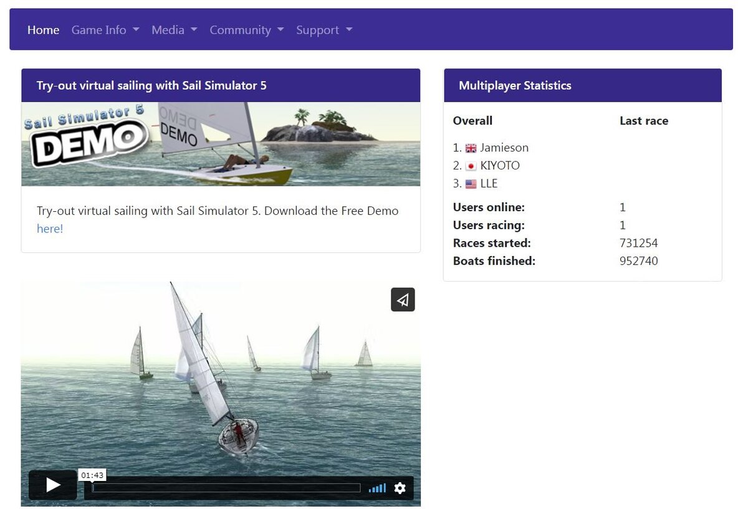This screenshot has width=748, height=509.
Task: Play the sailing video
Action: coord(53,485)
